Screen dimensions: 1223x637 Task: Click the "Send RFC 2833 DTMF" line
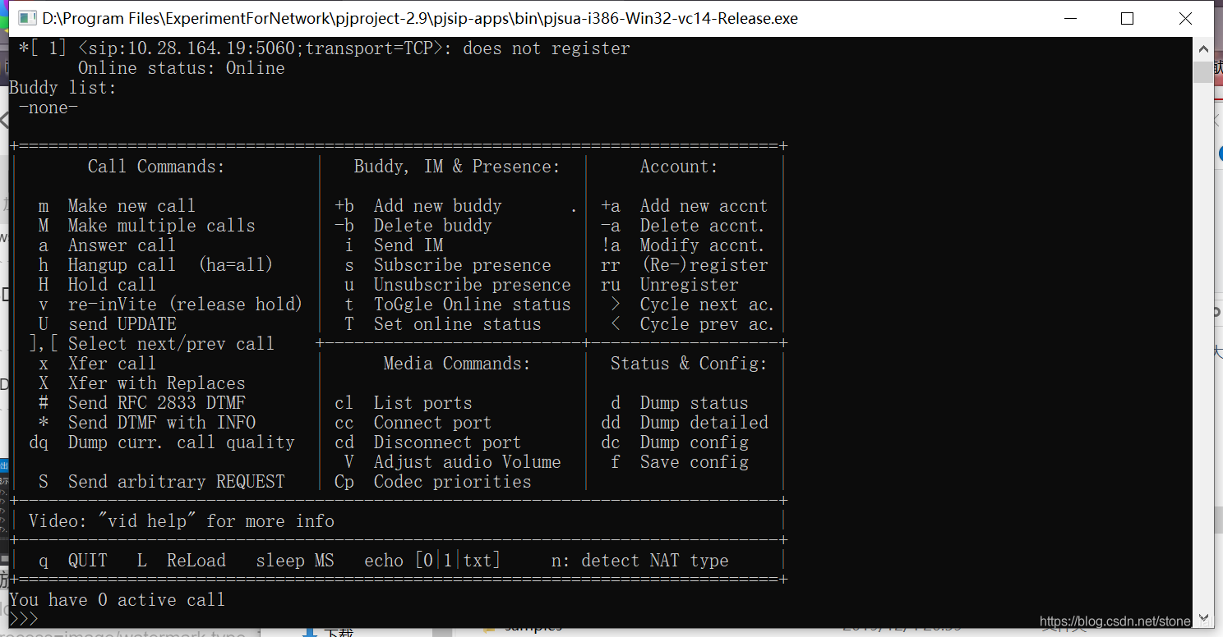(141, 403)
